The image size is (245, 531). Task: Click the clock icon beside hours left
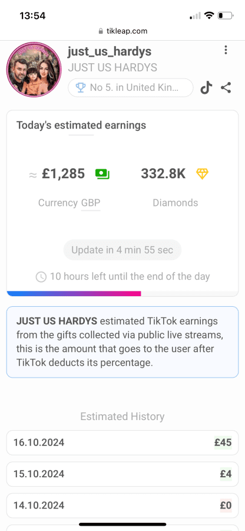coord(41,277)
